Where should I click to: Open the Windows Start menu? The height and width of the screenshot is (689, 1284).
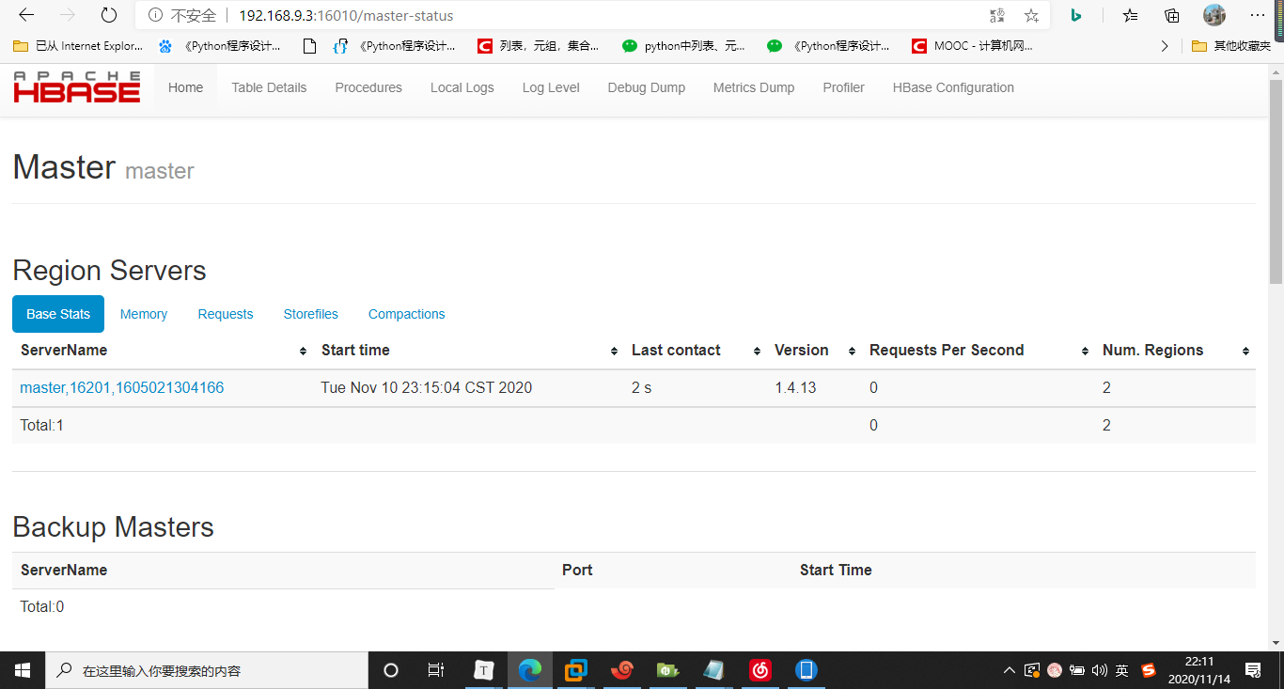coord(23,670)
